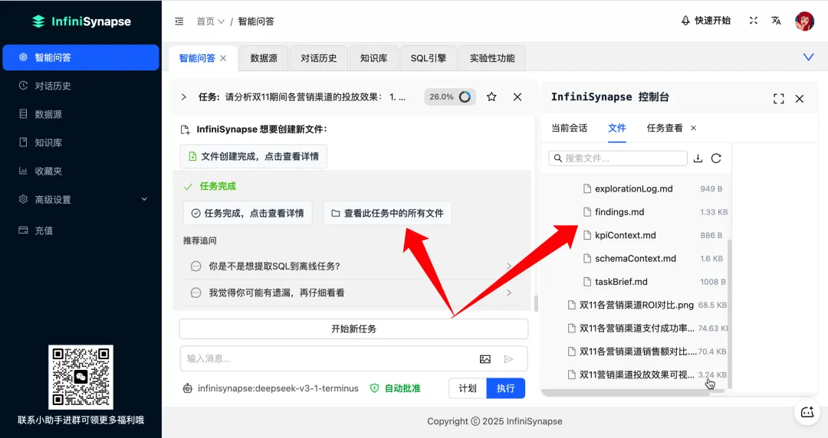Screen dimensions: 828x438
Task: Click the file list vertical scrollbar
Action: click(730, 314)
